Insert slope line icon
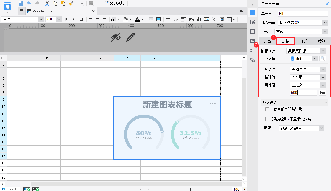This screenshot has height=191, width=331. 214,19
